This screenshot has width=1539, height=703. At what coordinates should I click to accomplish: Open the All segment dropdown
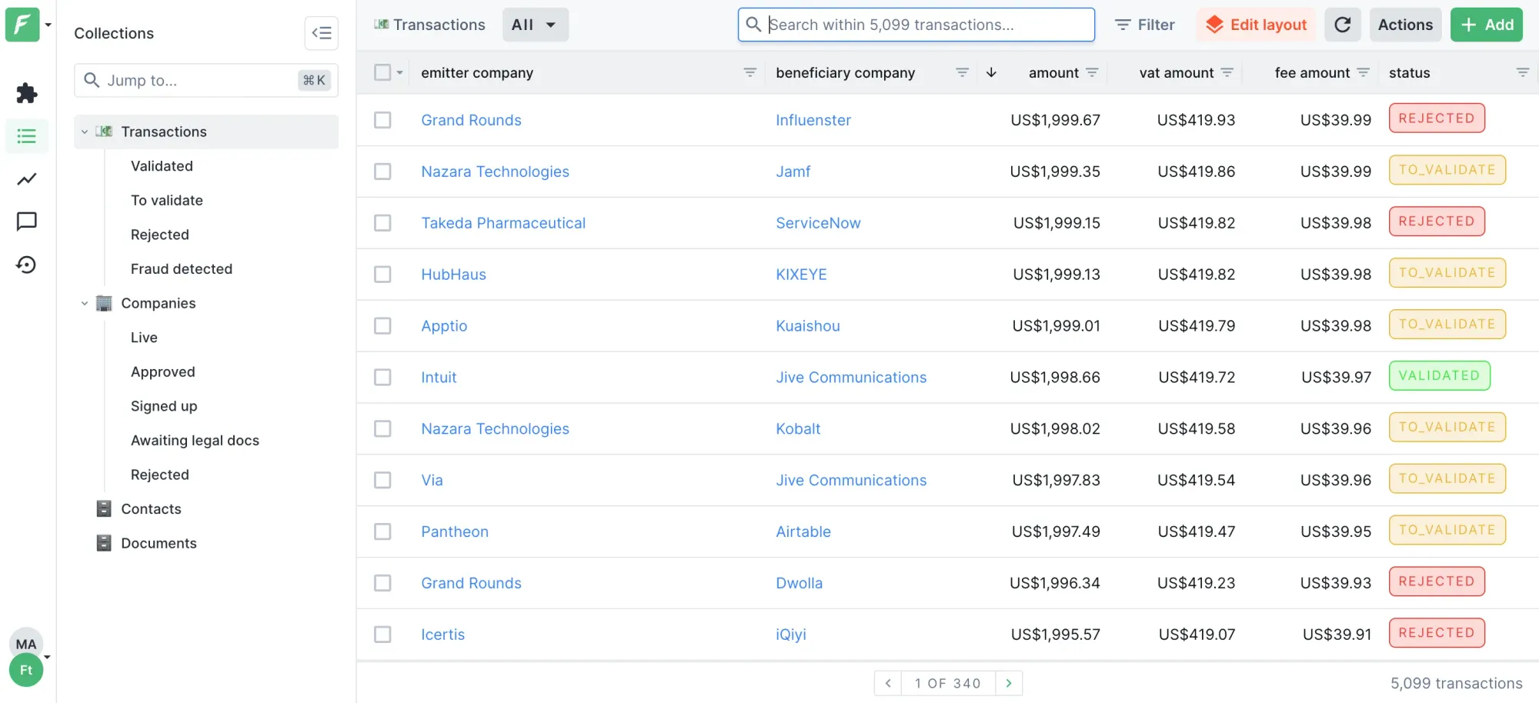click(x=535, y=25)
